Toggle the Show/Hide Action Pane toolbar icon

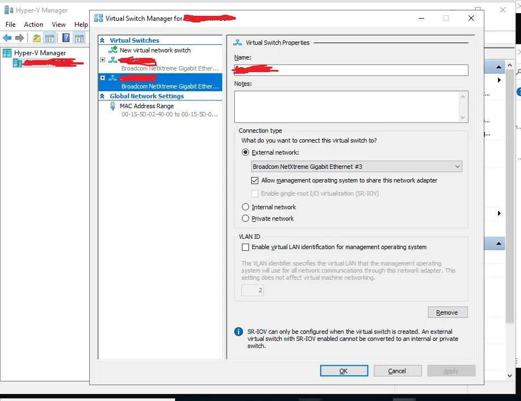(x=79, y=38)
